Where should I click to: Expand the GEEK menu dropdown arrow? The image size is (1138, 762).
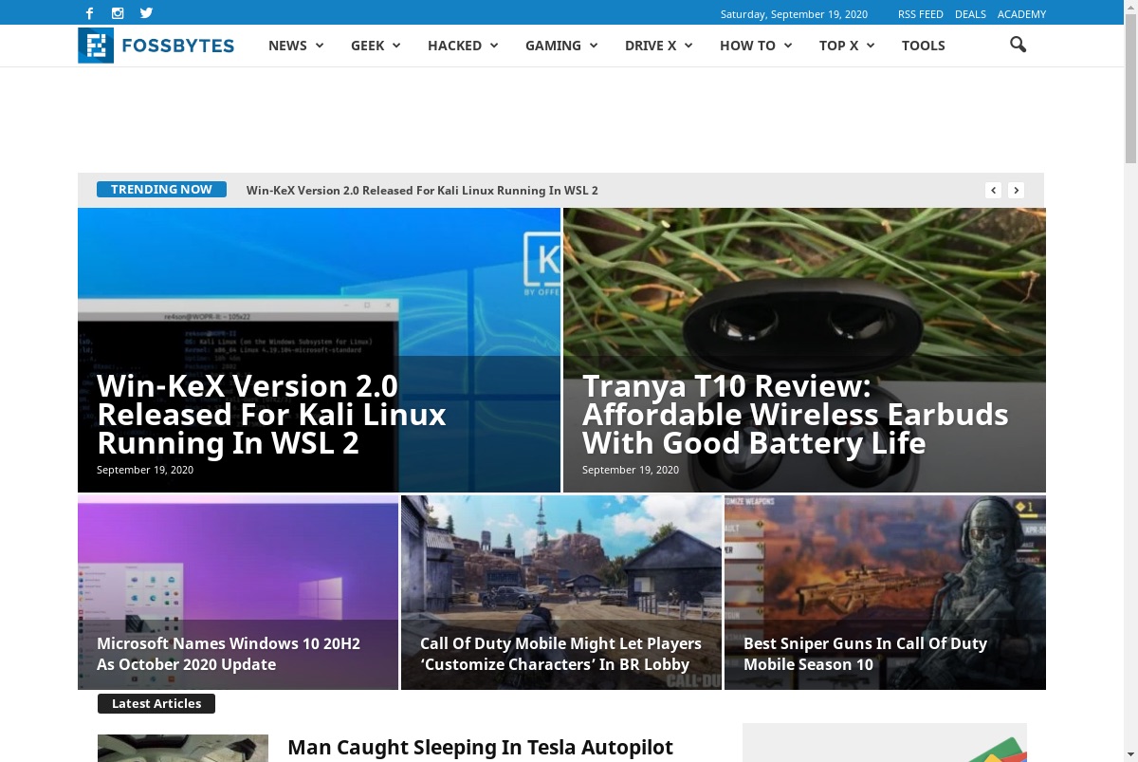click(x=396, y=46)
